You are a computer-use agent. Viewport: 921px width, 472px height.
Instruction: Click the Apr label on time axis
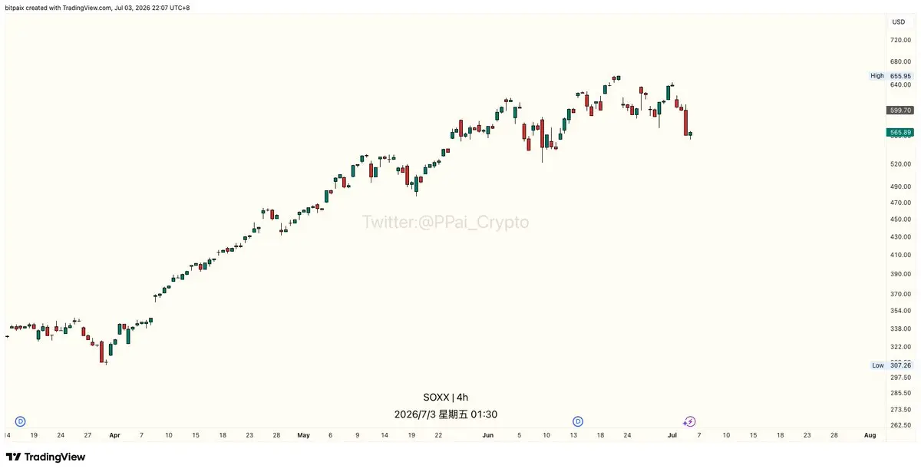point(115,435)
